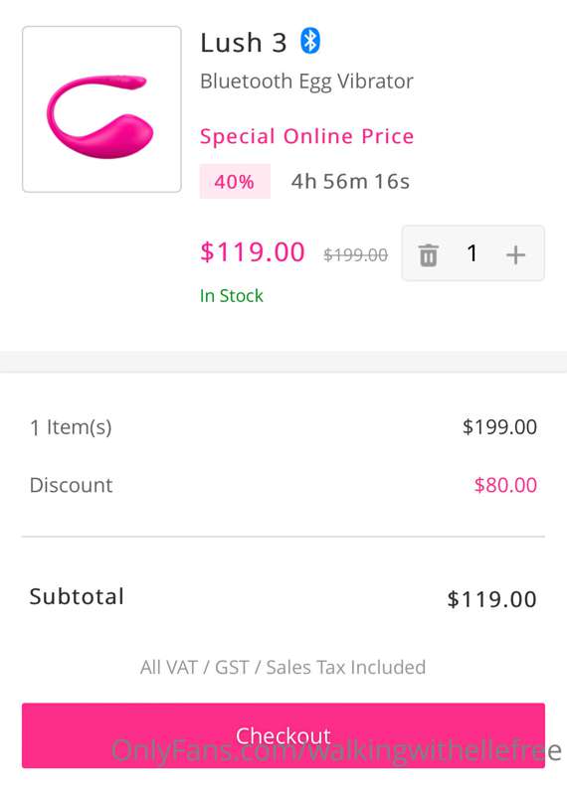Click the quantity number field
Viewport: 567px width, 795px height.
pyautogui.click(x=472, y=253)
